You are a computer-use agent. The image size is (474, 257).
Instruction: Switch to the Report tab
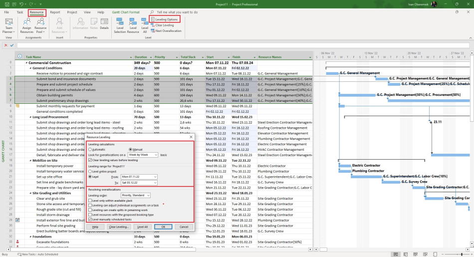[x=55, y=12]
